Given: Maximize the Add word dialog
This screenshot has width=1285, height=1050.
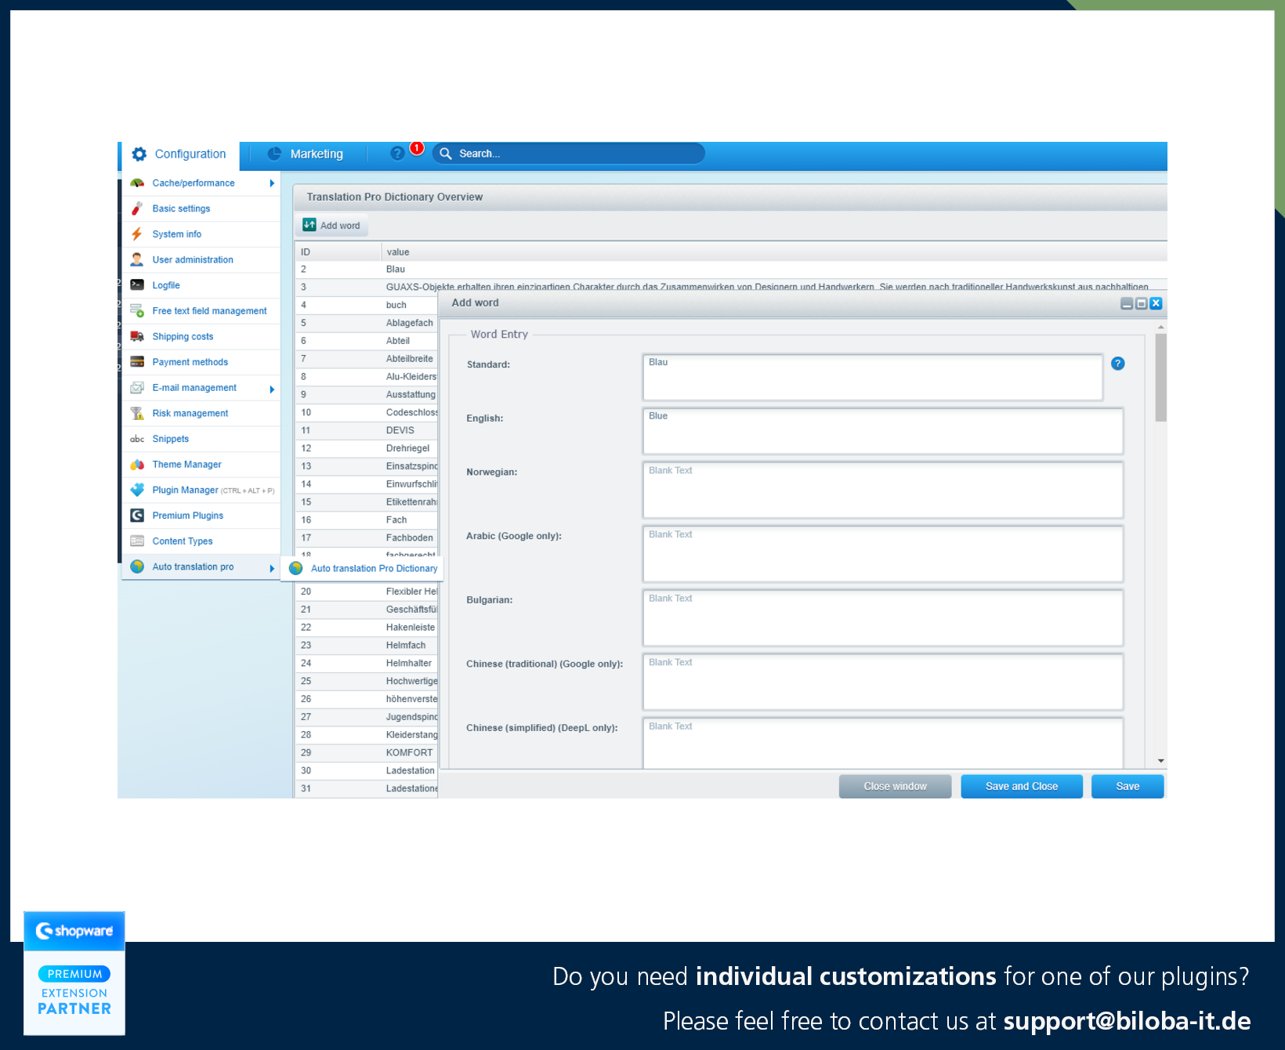Looking at the screenshot, I should coord(1142,303).
